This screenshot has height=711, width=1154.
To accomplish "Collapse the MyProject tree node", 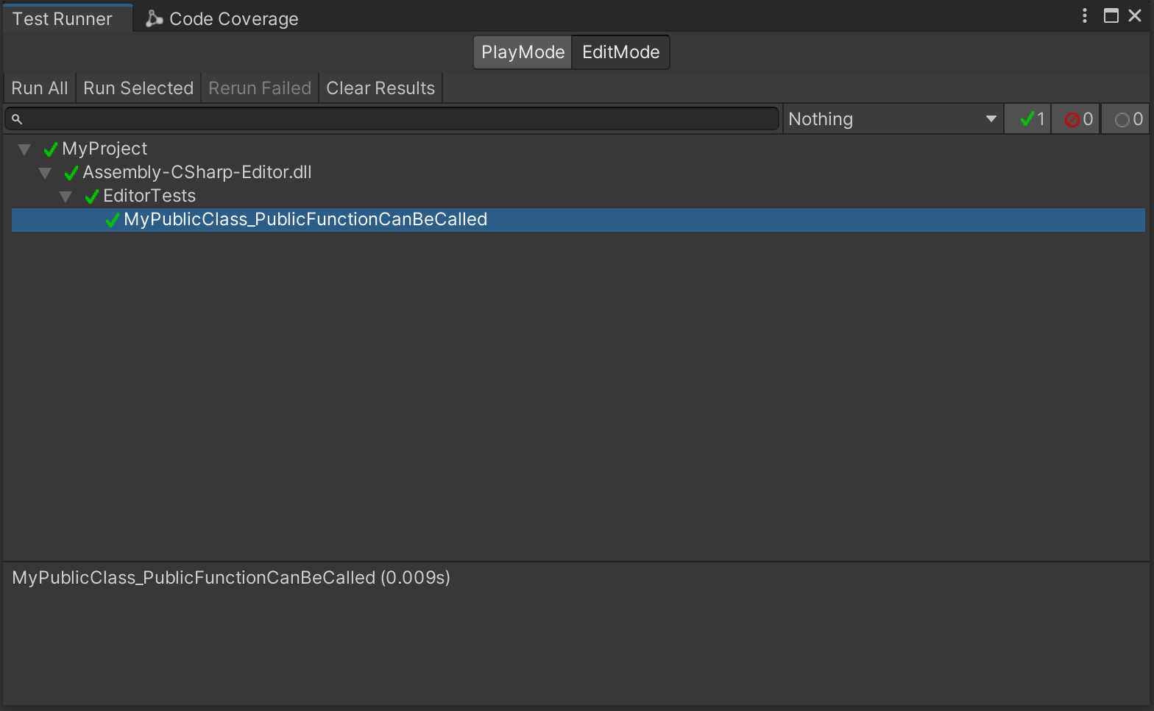I will [24, 149].
